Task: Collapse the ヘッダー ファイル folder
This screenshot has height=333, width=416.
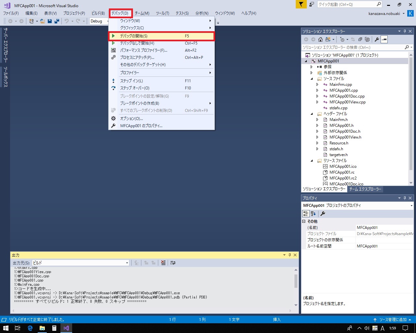Action: point(312,114)
